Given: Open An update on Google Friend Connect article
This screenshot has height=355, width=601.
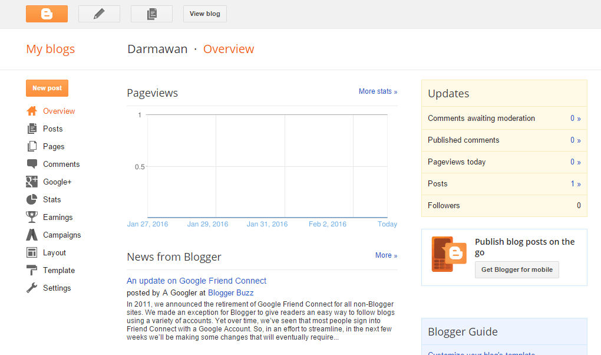Looking at the screenshot, I should (x=196, y=281).
